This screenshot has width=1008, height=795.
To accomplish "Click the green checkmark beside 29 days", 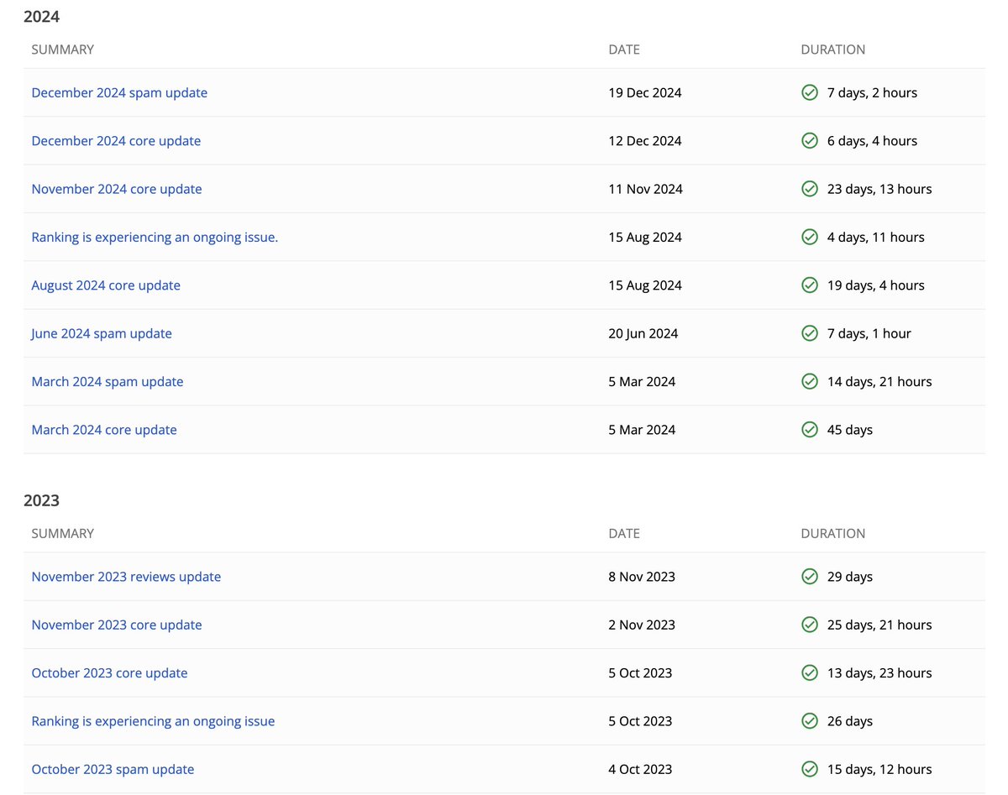I will pyautogui.click(x=810, y=577).
